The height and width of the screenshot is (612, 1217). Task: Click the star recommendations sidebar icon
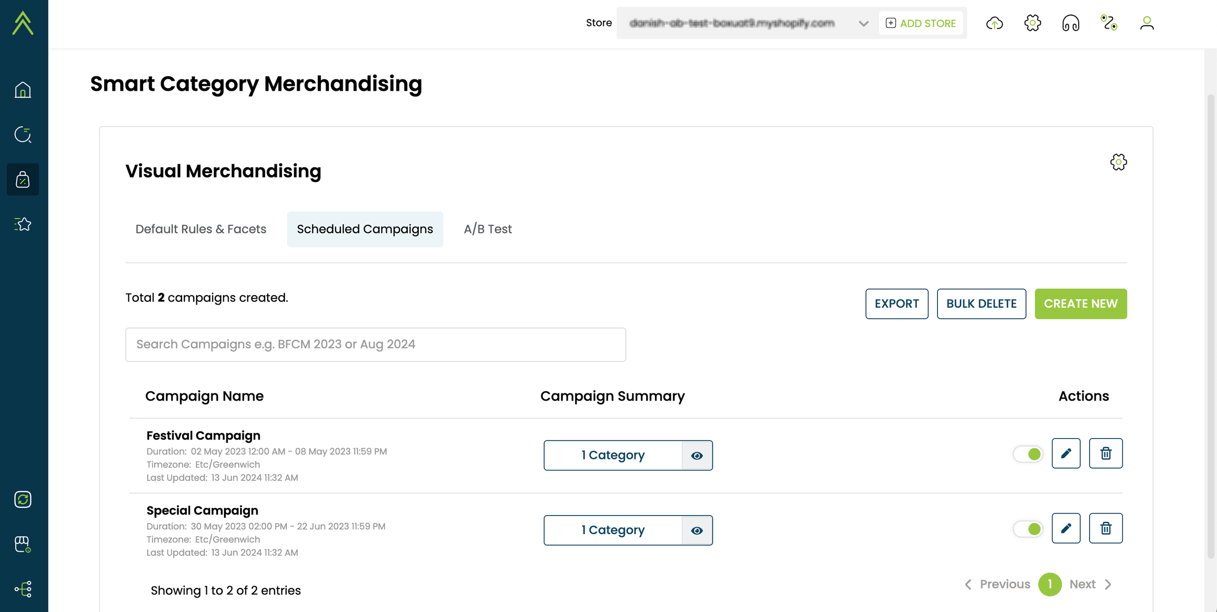point(23,224)
